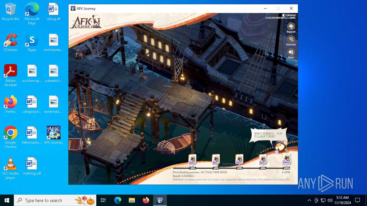Viewport: 367px width, 206px height.
Task: Open the taskbar clock and date
Action: (343, 200)
